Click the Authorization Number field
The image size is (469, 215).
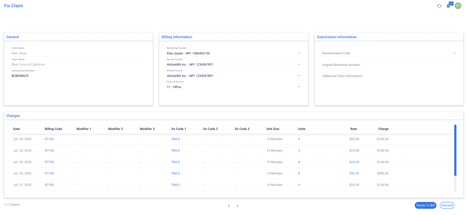coord(78,76)
